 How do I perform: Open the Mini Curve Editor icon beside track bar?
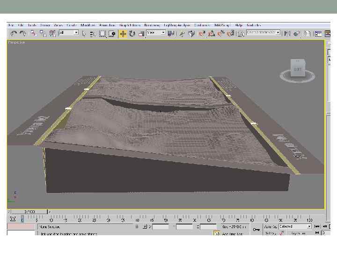click(13, 219)
